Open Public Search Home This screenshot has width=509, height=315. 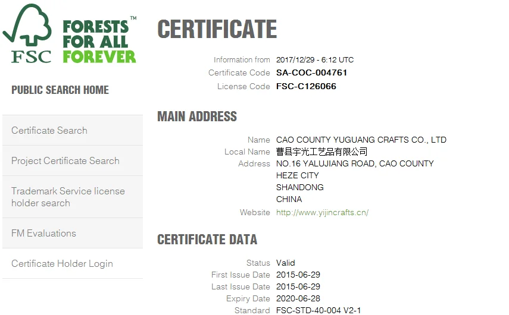60,90
